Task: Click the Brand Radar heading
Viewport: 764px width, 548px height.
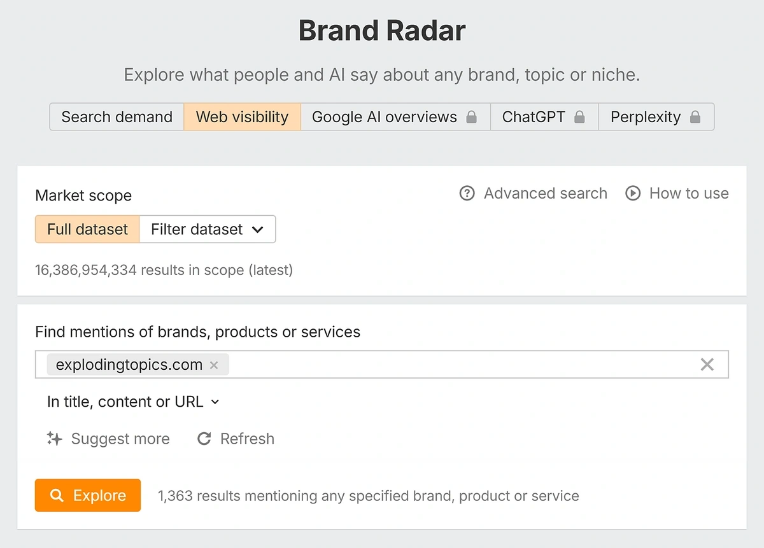Action: [382, 31]
